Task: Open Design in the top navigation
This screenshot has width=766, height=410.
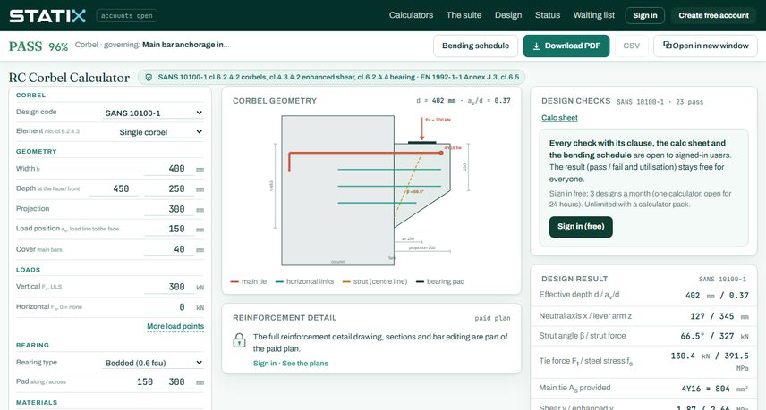Action: pyautogui.click(x=508, y=15)
